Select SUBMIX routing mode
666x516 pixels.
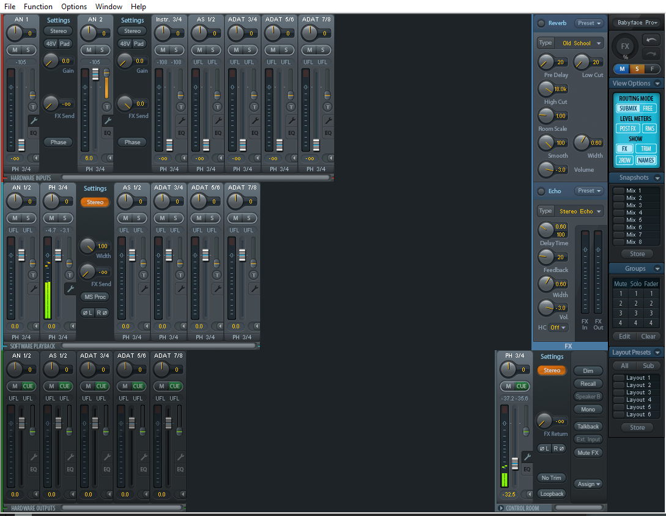[627, 108]
